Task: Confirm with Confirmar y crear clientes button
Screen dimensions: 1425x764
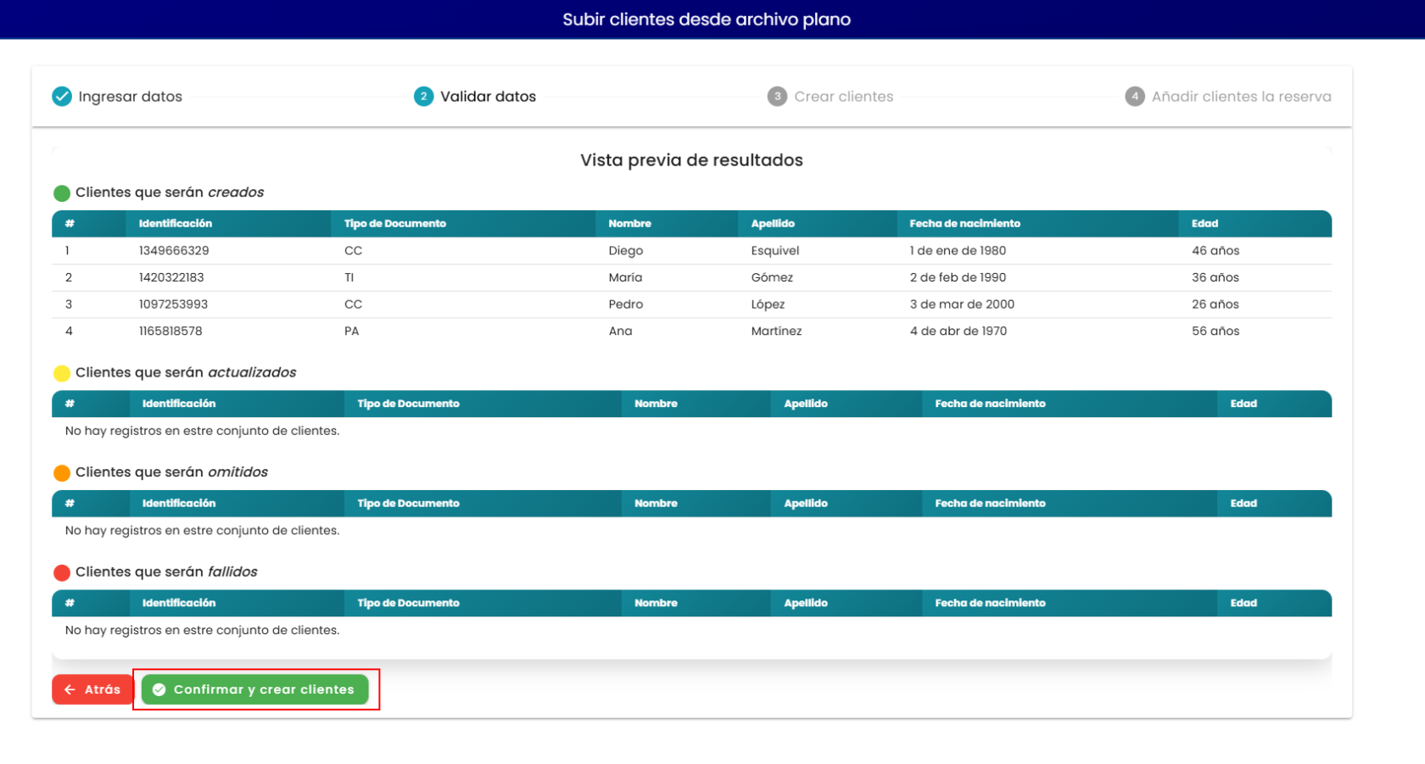Action: click(255, 690)
